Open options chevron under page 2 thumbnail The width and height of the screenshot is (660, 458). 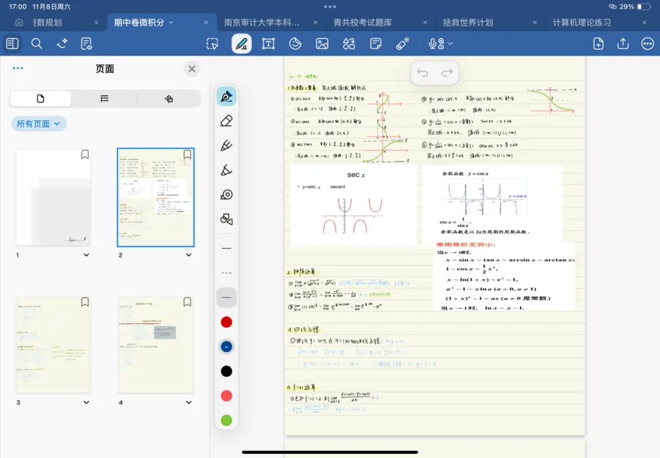[x=188, y=255]
